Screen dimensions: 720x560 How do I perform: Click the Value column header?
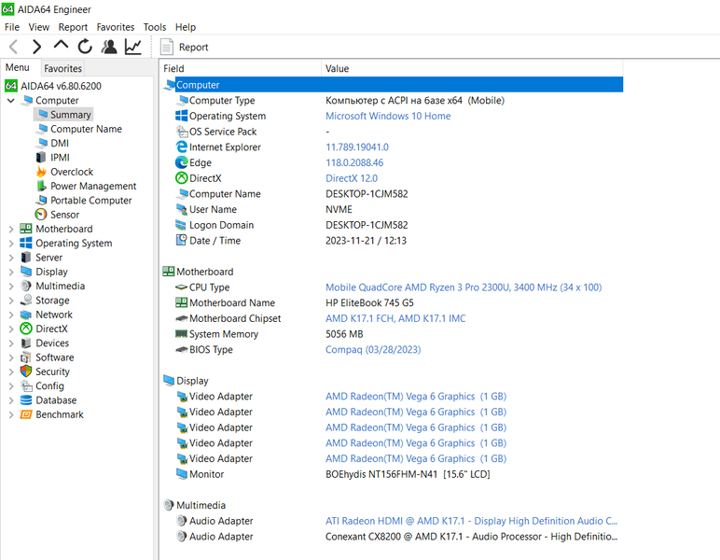(472, 68)
